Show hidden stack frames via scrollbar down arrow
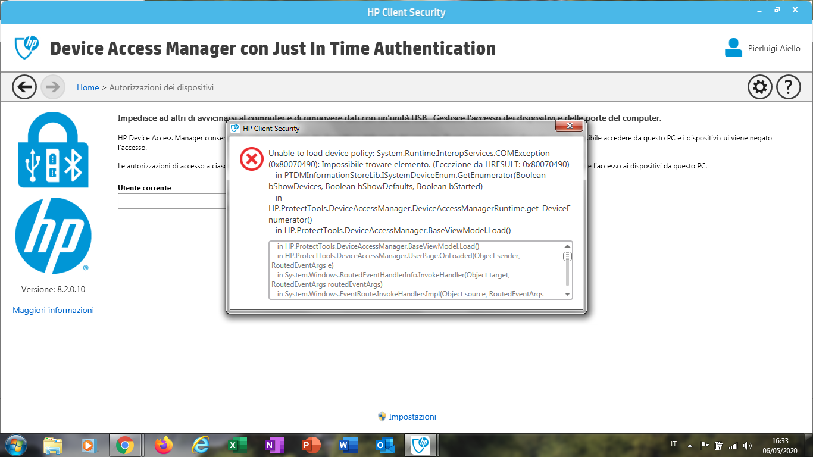The width and height of the screenshot is (813, 457). [x=567, y=294]
